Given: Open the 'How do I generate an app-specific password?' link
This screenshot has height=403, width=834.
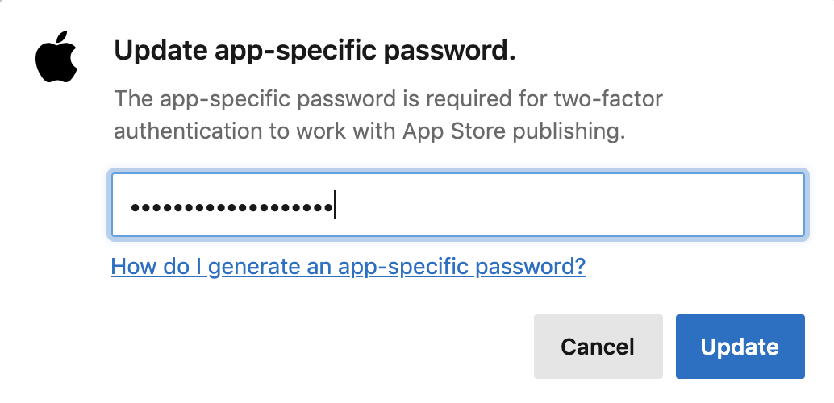Looking at the screenshot, I should [x=348, y=266].
